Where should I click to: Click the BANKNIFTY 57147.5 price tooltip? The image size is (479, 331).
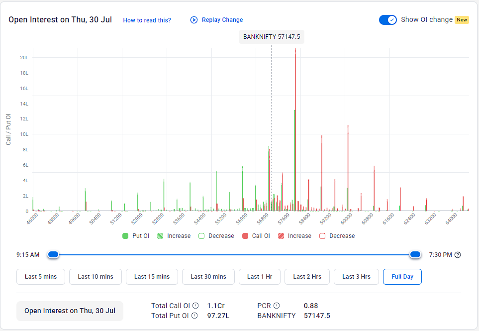tap(272, 37)
